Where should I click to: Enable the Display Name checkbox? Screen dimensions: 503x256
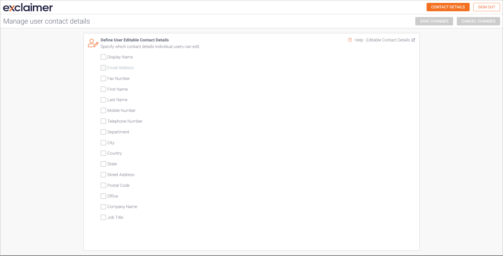point(103,57)
